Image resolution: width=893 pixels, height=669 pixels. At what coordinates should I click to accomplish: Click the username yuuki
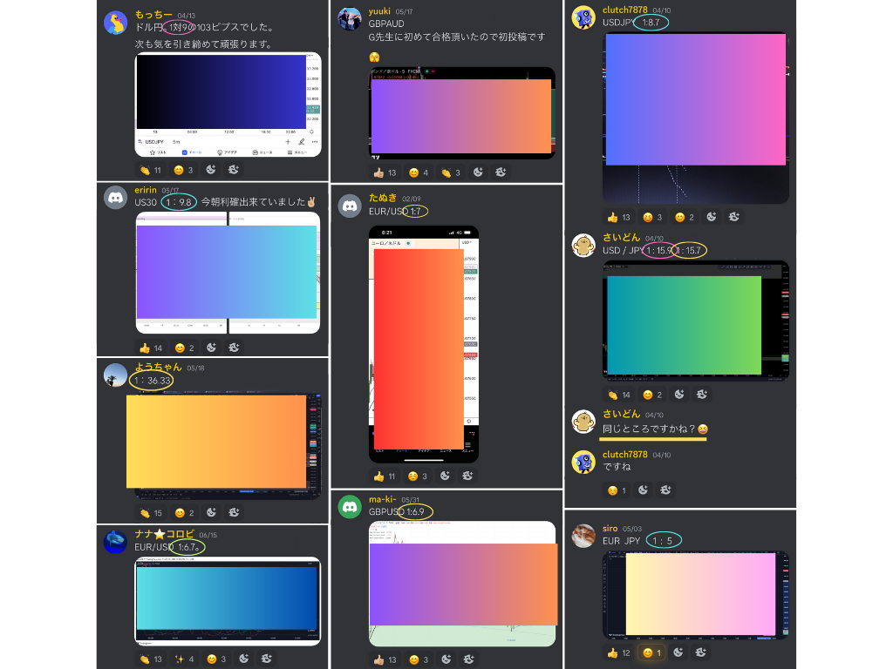379,11
